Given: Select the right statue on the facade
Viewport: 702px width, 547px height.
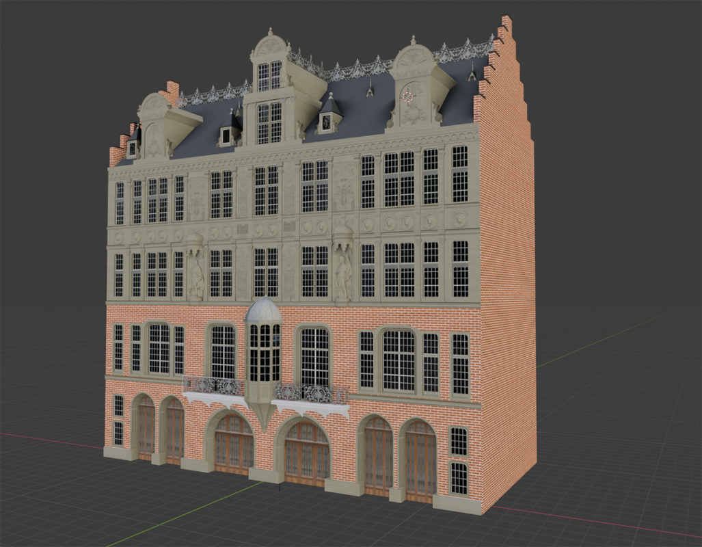Looking at the screenshot, I should (x=342, y=273).
